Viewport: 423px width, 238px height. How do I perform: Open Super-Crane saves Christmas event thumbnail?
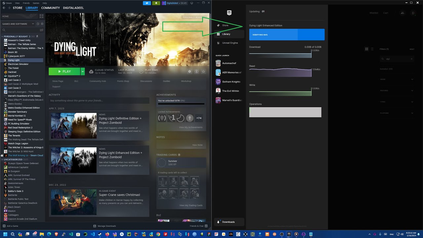[x=74, y=202]
